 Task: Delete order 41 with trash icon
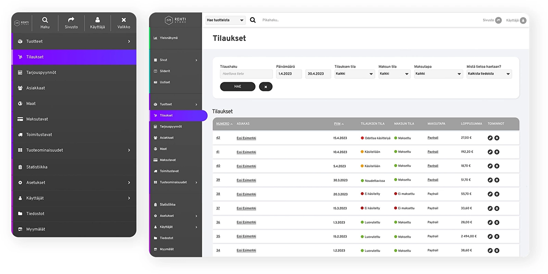point(497,152)
